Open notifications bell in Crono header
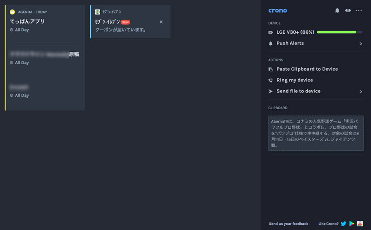The width and height of the screenshot is (371, 230). [x=337, y=10]
